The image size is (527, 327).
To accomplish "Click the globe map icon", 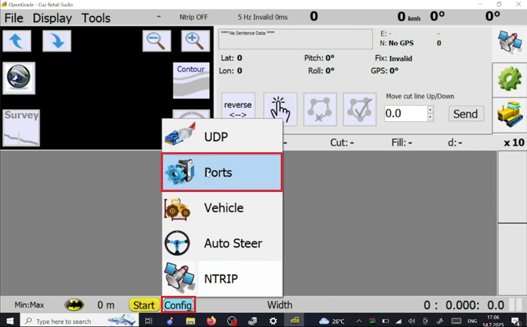I will click(x=19, y=79).
